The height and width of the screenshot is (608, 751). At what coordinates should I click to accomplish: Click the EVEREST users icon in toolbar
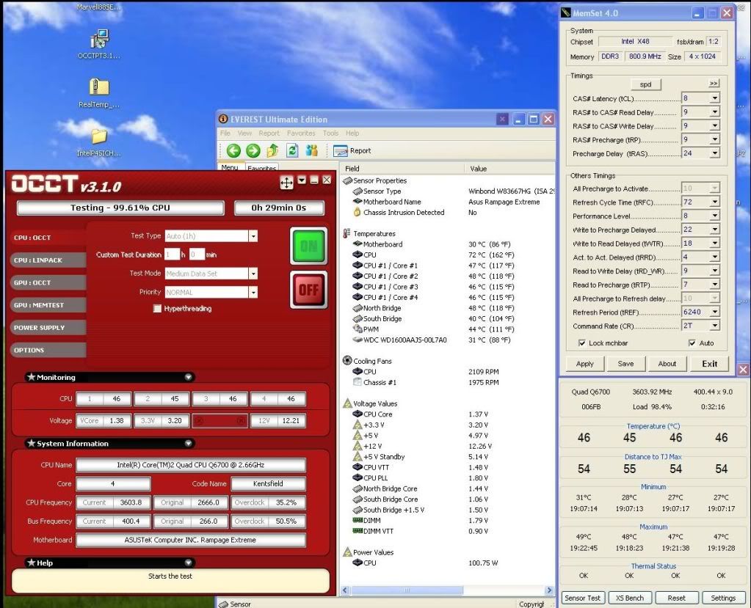coord(312,150)
